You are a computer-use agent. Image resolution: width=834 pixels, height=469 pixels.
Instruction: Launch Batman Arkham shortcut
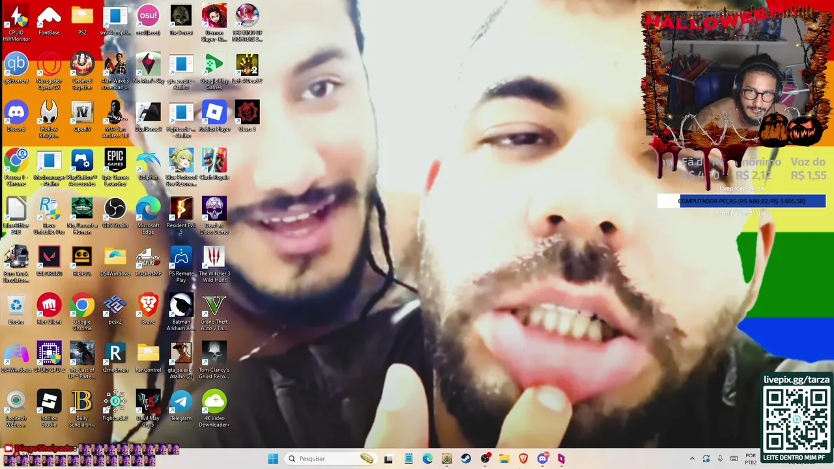[x=181, y=312]
